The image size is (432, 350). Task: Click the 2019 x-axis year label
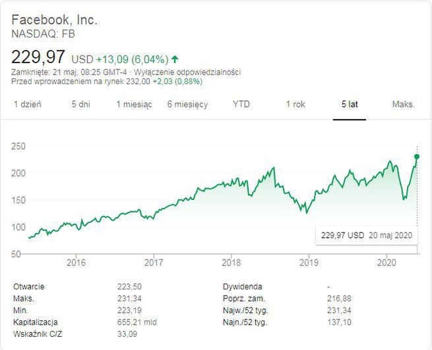point(307,261)
